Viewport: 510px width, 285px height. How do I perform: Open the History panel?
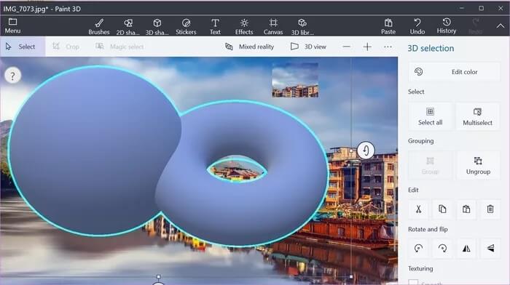pyautogui.click(x=446, y=26)
